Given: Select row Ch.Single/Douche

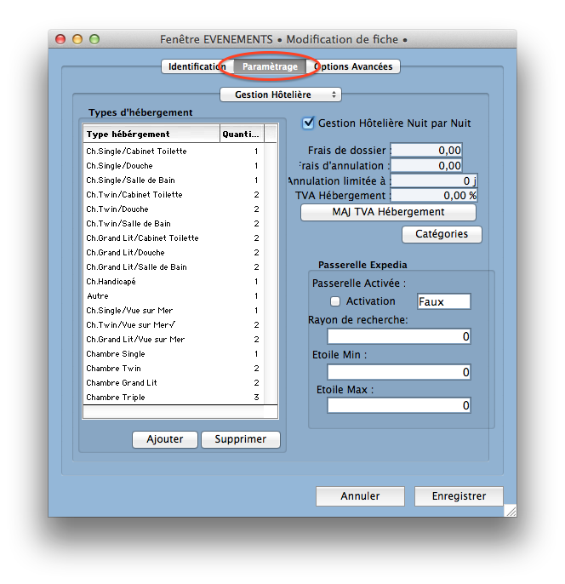Looking at the screenshot, I should point(174,166).
